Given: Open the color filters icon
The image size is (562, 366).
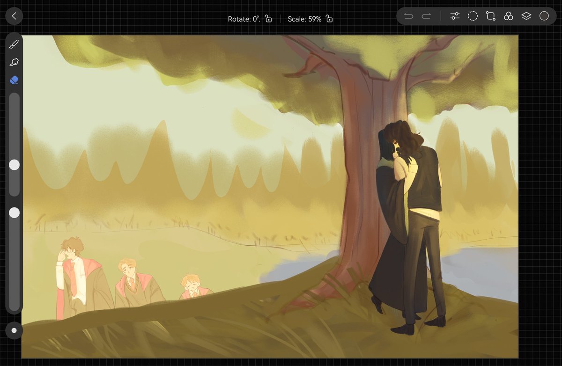Looking at the screenshot, I should 509,16.
